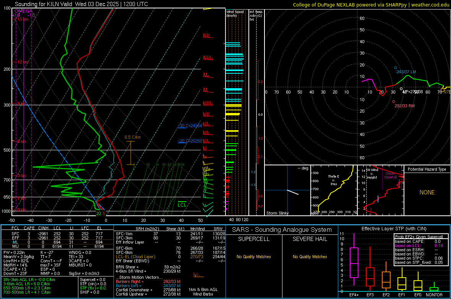The width and height of the screenshot is (451, 299).
Task: Click the TEI = 33 value
Action: click(x=76, y=257)
